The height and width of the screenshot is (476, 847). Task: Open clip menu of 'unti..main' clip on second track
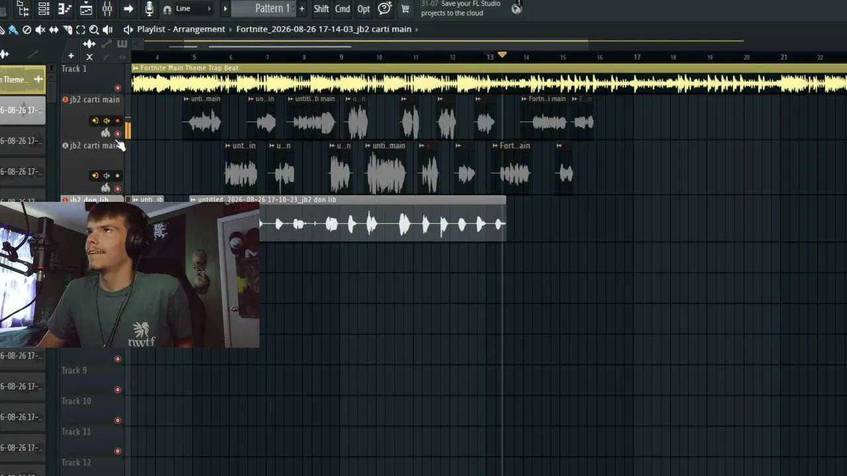click(368, 146)
